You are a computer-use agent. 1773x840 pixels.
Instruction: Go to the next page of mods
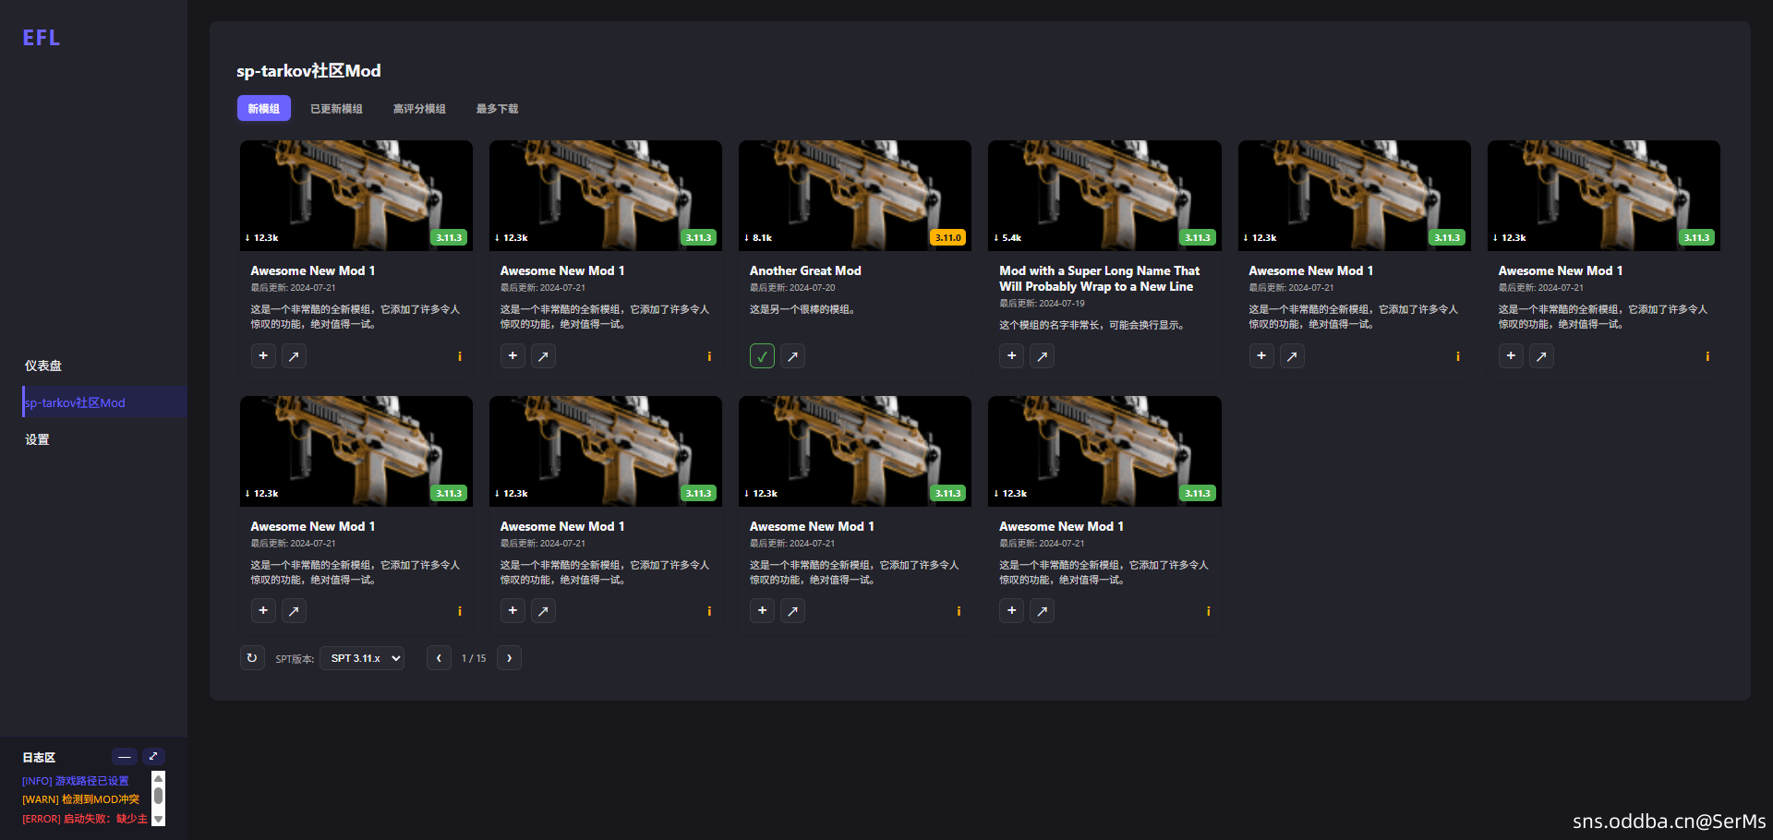[509, 658]
